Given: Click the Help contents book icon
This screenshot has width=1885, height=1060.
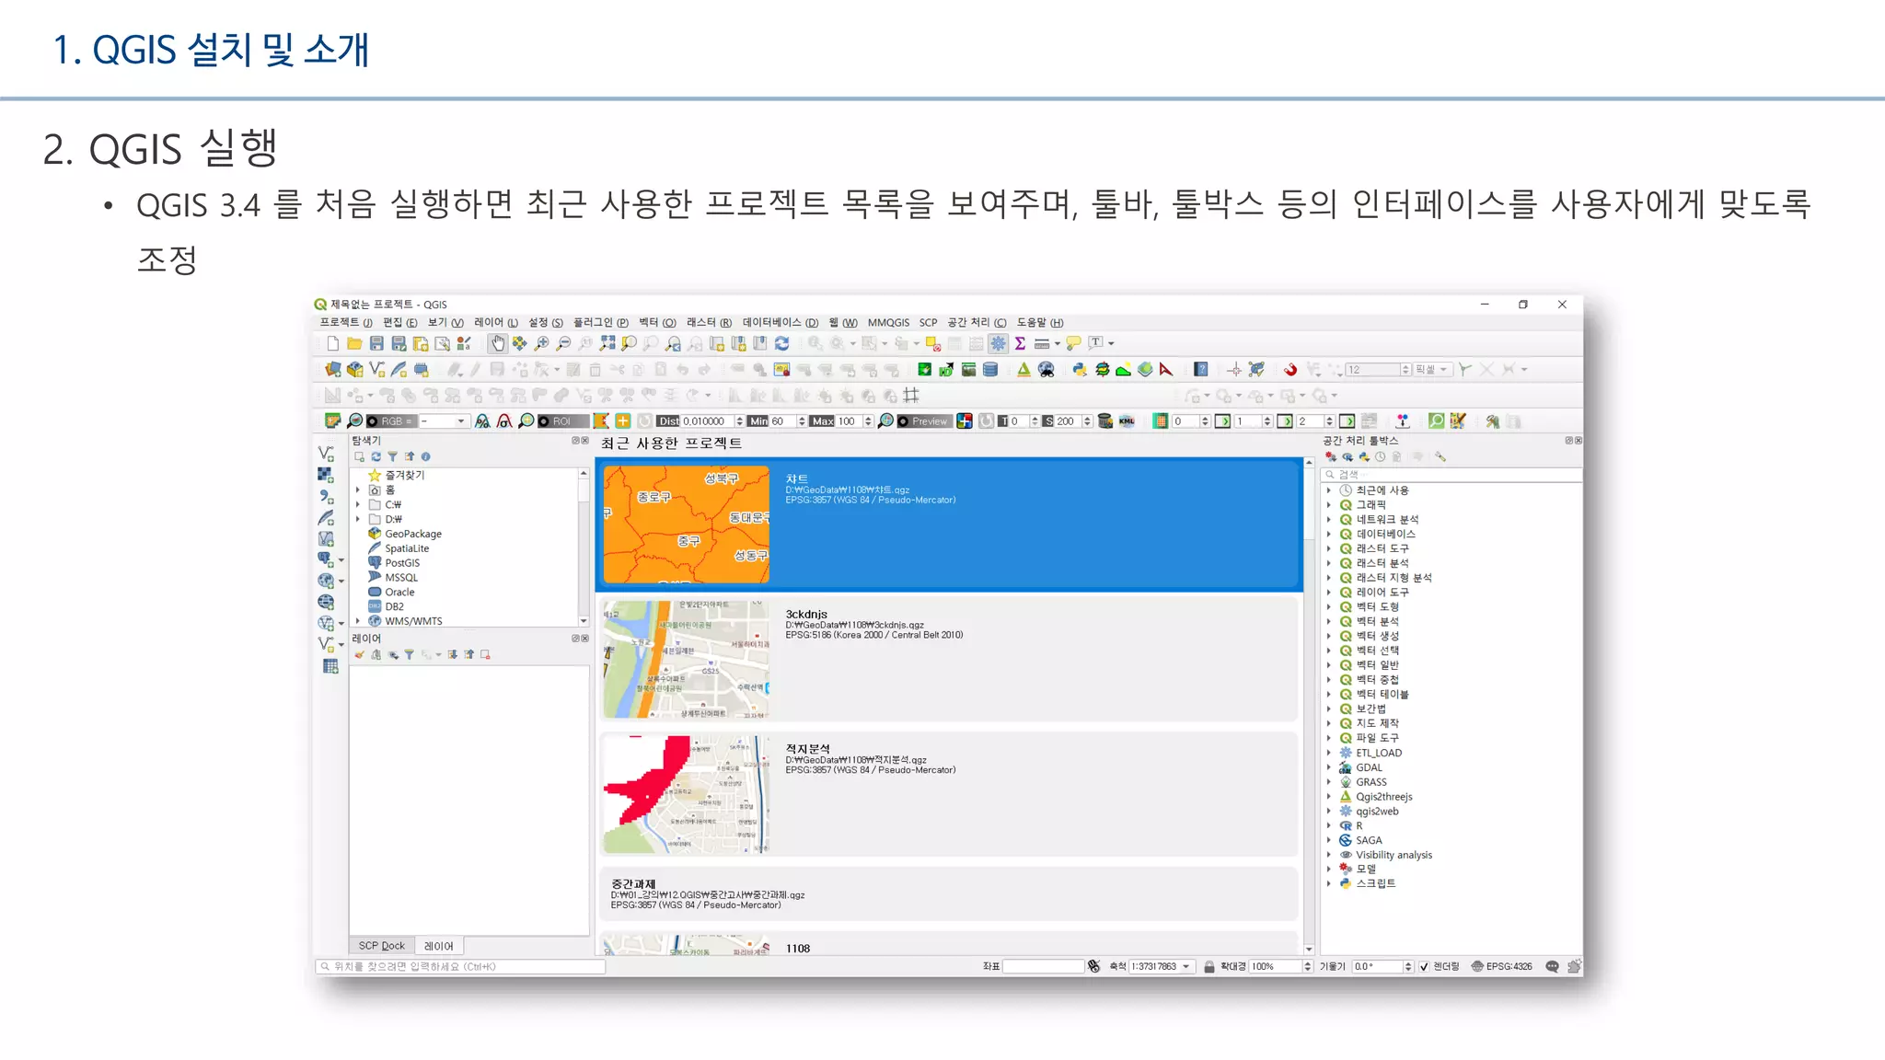Looking at the screenshot, I should pos(1201,370).
